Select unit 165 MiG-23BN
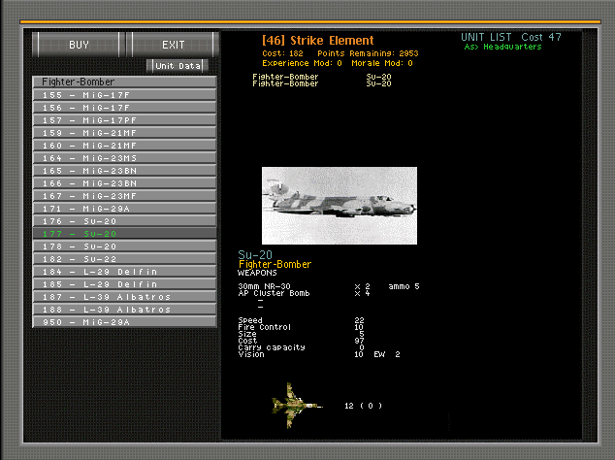The image size is (615, 460). coord(124,170)
